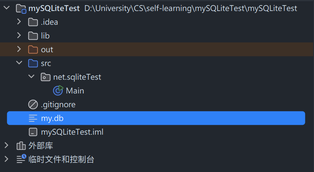Click the .idea folder icon
This screenshot has width=314, height=172.
[33, 22]
